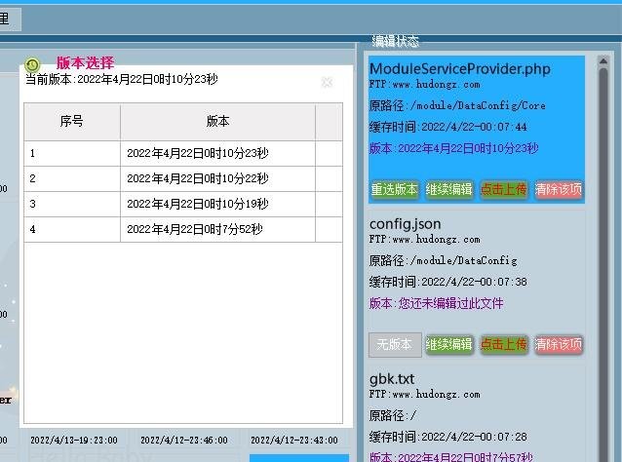Upload config.json with 点击上传

tap(504, 344)
